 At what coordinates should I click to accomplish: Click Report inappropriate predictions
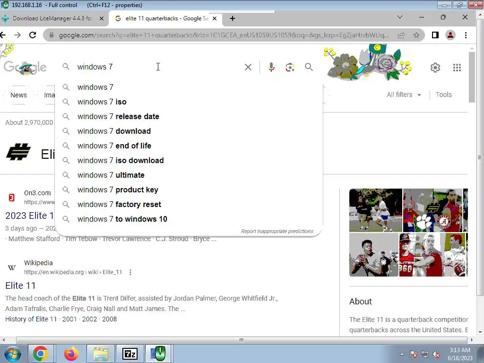(x=277, y=231)
